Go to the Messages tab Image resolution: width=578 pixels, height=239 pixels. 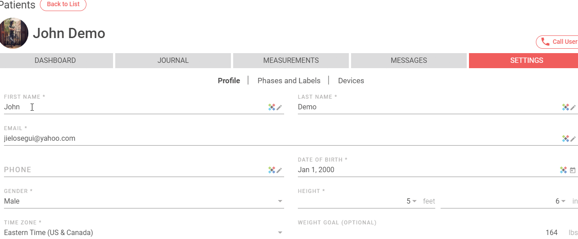(409, 61)
